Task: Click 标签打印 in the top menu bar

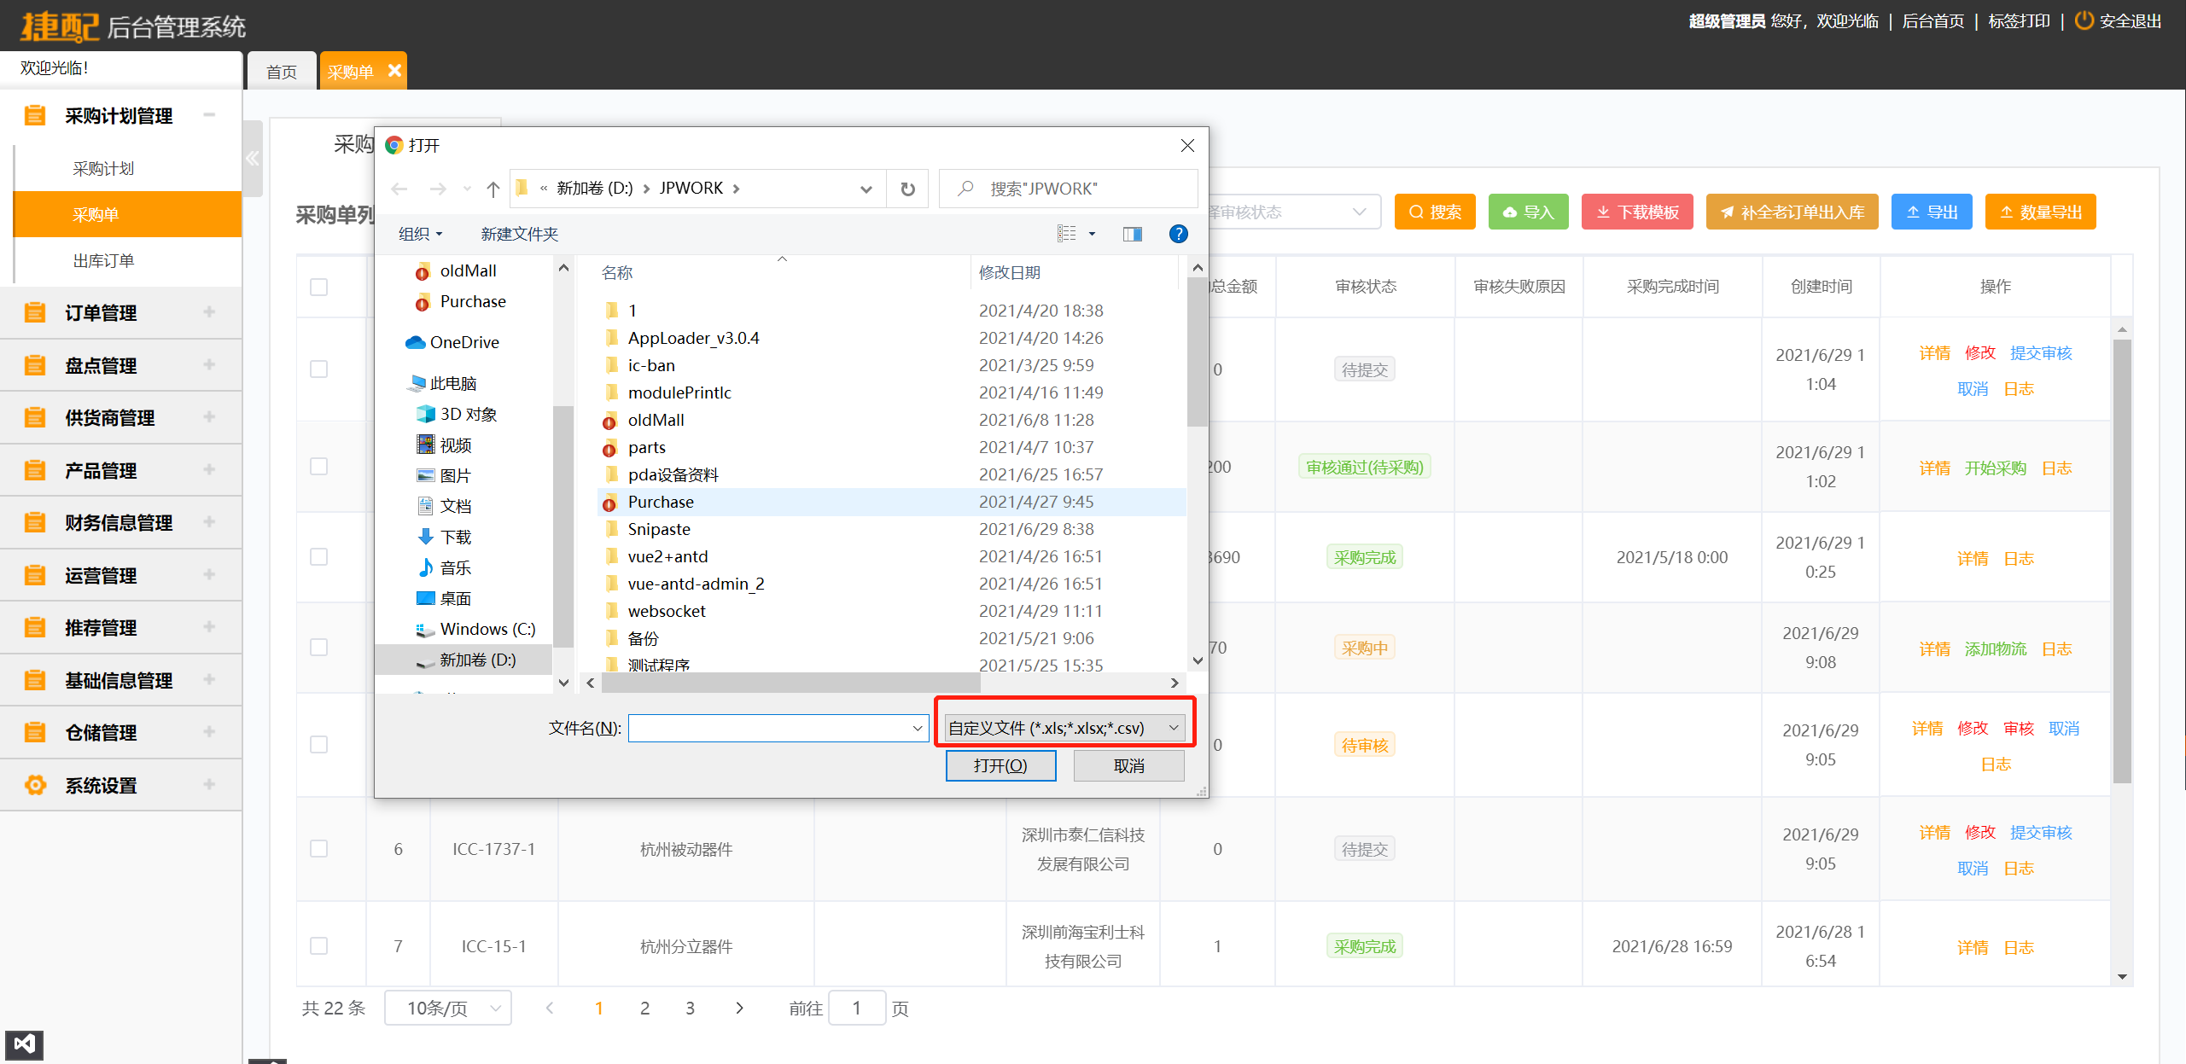Action: coord(2018,20)
